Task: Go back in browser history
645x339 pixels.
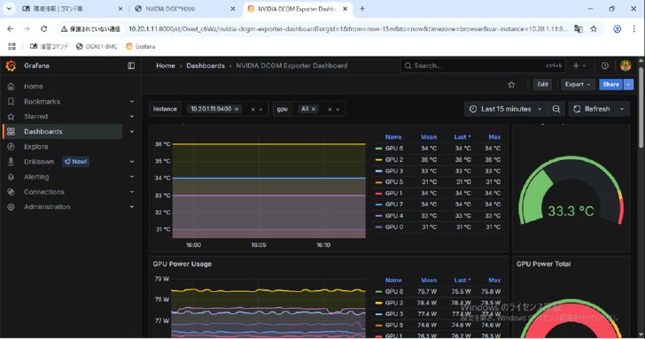Action: (11, 28)
